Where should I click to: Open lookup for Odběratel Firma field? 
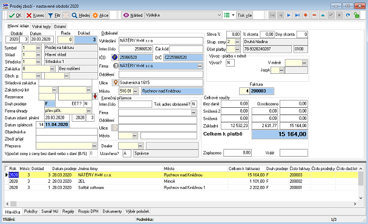pos(200,66)
